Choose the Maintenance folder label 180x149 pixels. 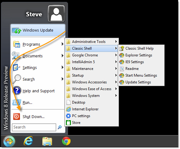[x=83, y=69]
